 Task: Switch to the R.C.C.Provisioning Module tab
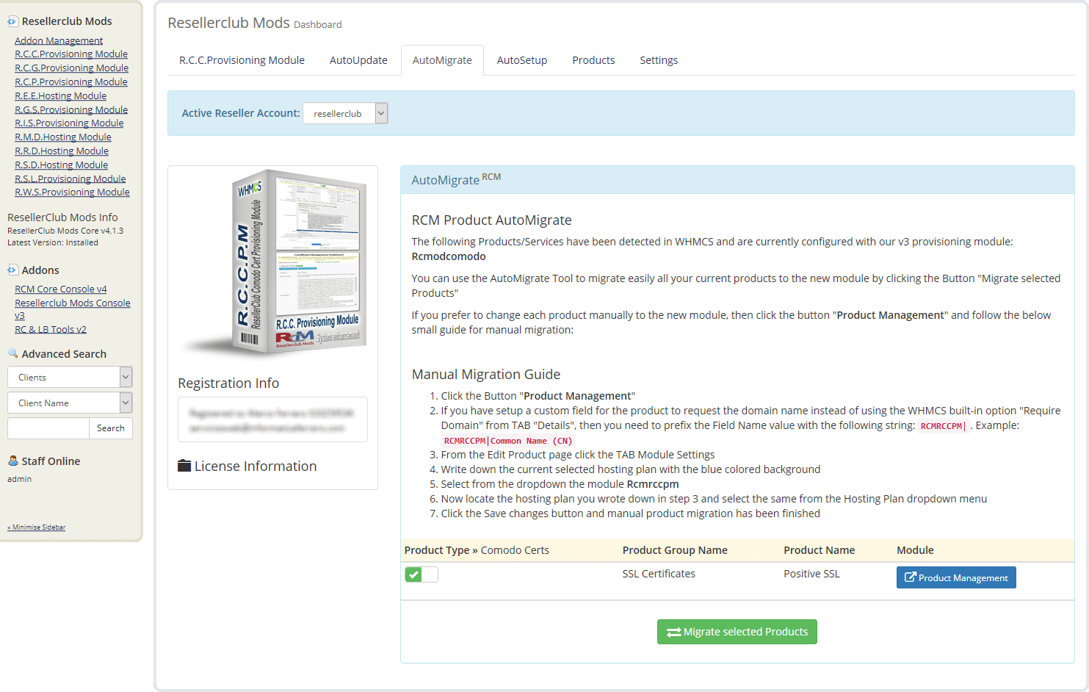tap(242, 60)
